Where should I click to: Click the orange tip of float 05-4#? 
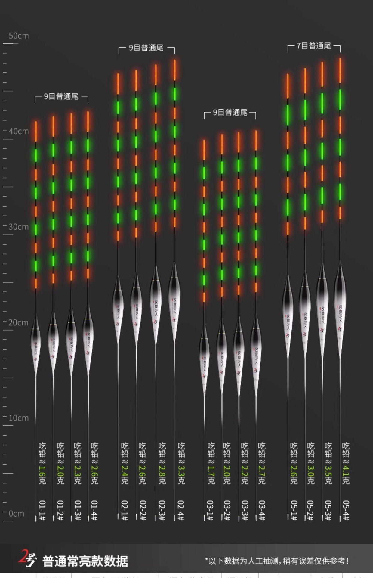(x=340, y=71)
